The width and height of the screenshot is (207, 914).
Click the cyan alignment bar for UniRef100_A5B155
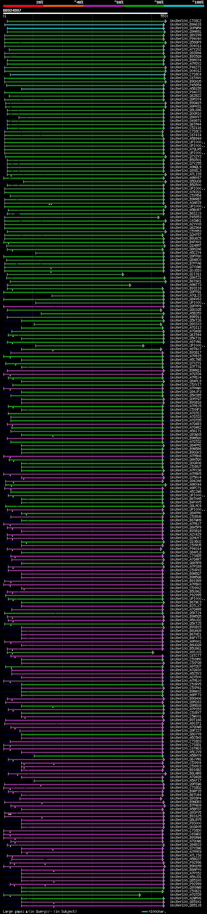click(x=93, y=89)
